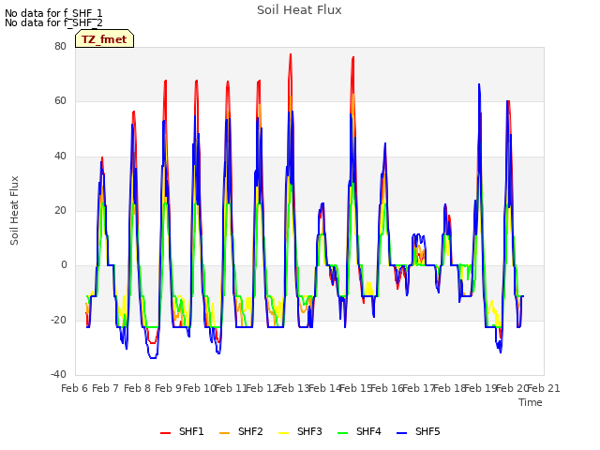
Task: Click the 20 y-axis tick label
Action: (x=60, y=210)
